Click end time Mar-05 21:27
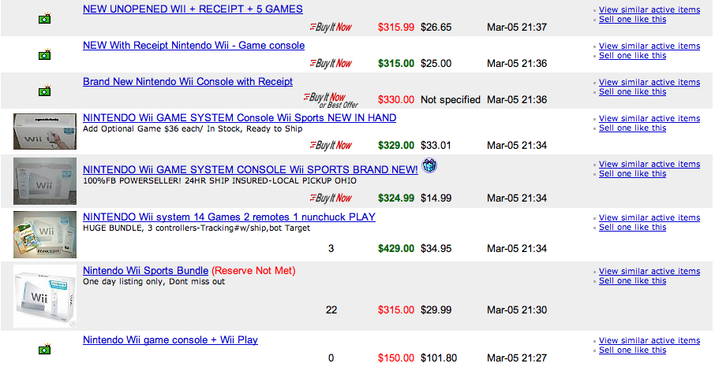The width and height of the screenshot is (715, 367). 517,358
